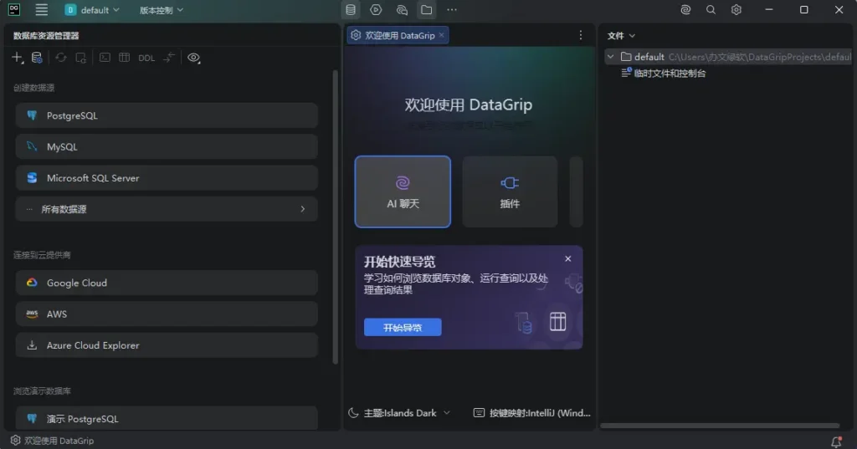Collapse the default folder tree node
This screenshot has width=857, height=449.
click(610, 57)
